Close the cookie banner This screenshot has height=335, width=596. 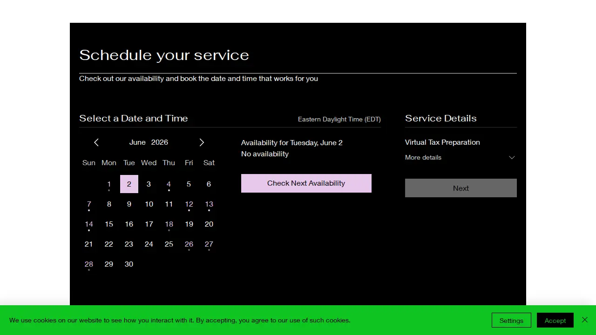585,320
